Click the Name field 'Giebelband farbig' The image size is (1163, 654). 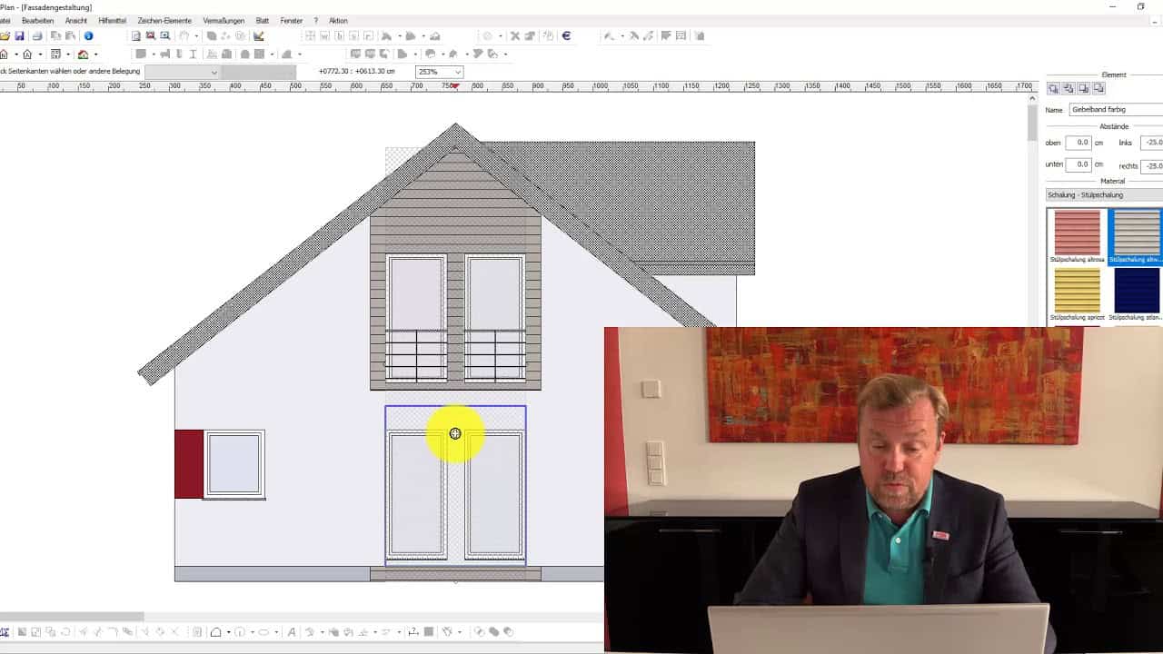[1116, 110]
